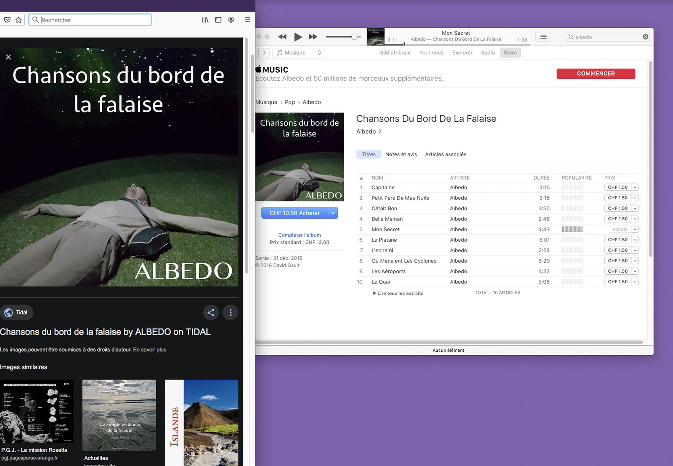Expand album buy options arrow
The height and width of the screenshot is (466, 673).
[333, 213]
